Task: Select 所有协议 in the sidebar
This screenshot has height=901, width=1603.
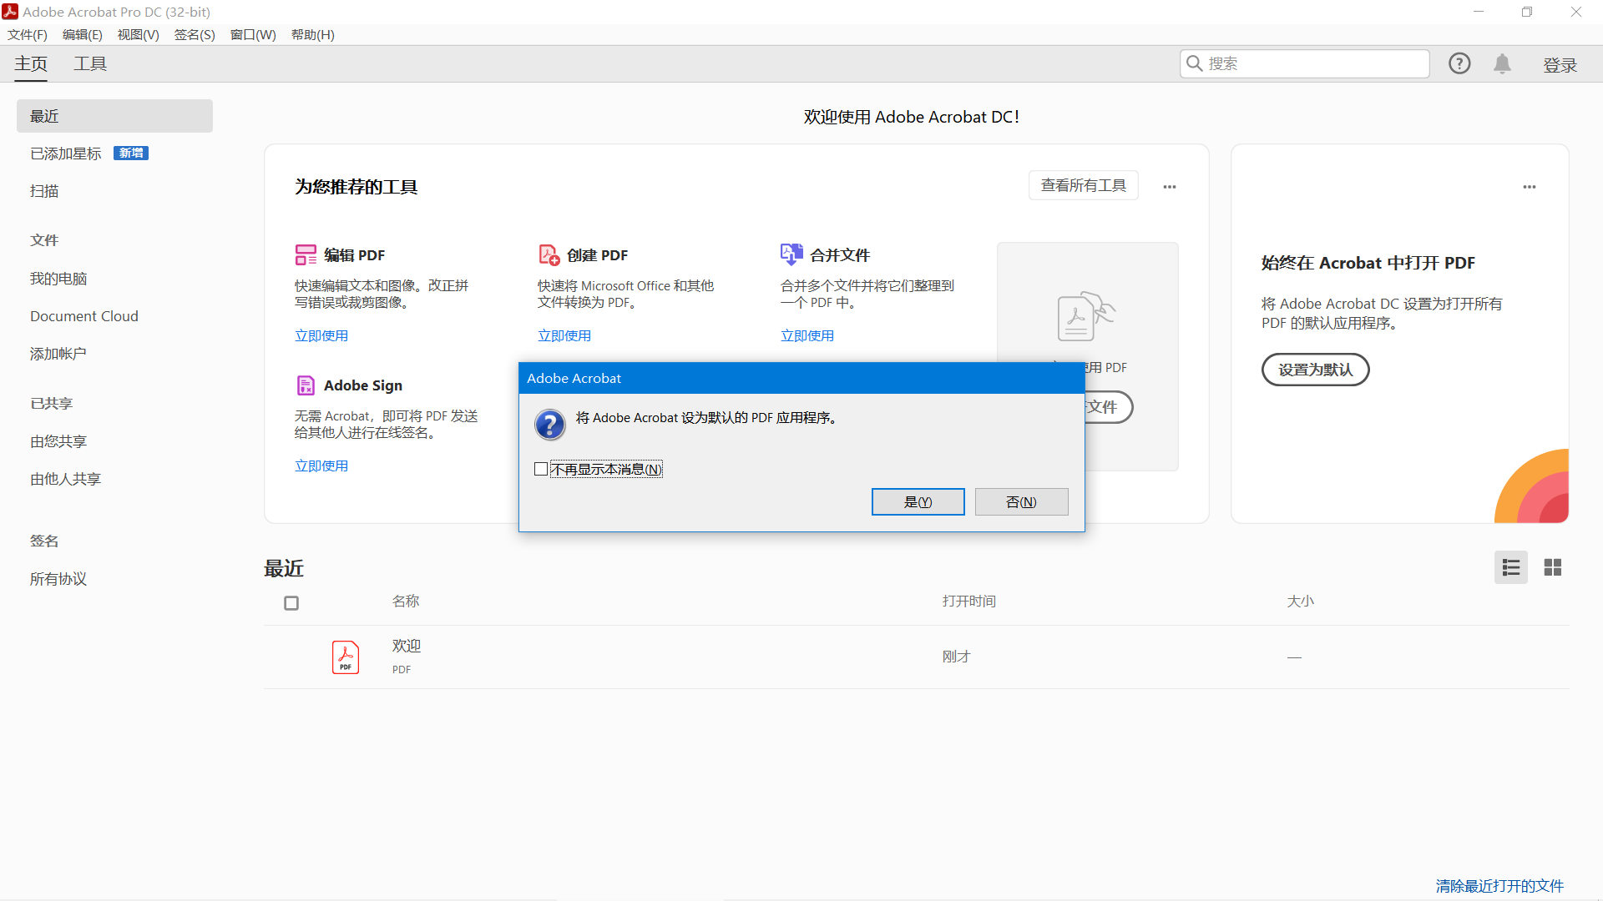Action: pyautogui.click(x=58, y=579)
